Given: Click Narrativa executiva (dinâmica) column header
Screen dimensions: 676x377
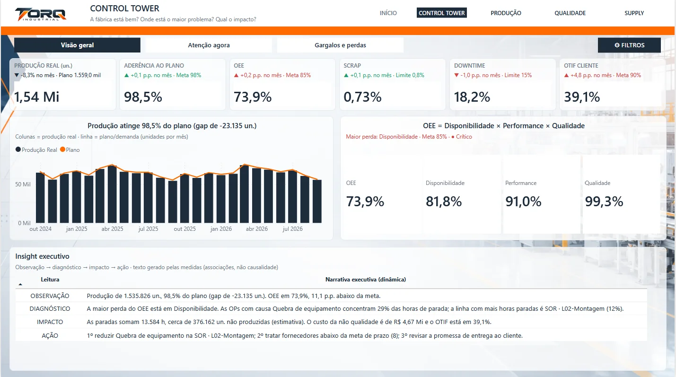Looking at the screenshot, I should pyautogui.click(x=366, y=280).
